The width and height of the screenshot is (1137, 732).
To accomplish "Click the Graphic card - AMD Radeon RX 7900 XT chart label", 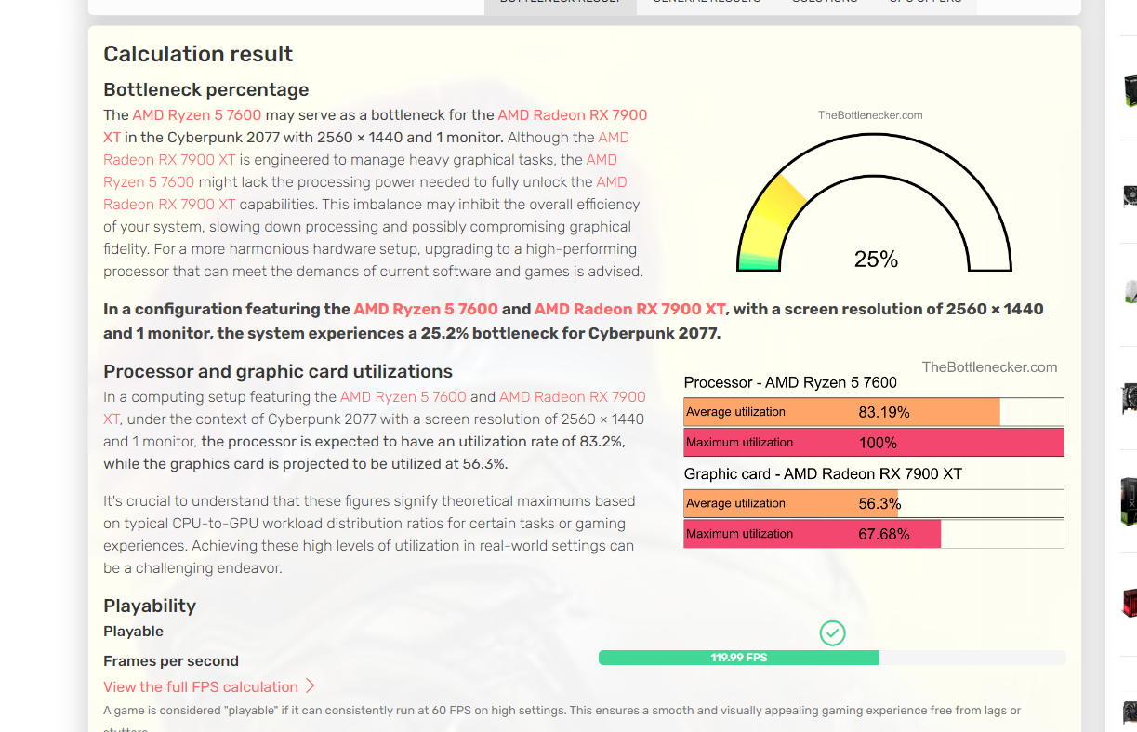I will click(823, 473).
